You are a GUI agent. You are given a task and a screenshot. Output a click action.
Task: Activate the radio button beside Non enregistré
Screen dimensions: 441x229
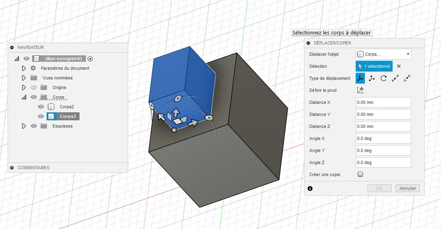90,59
